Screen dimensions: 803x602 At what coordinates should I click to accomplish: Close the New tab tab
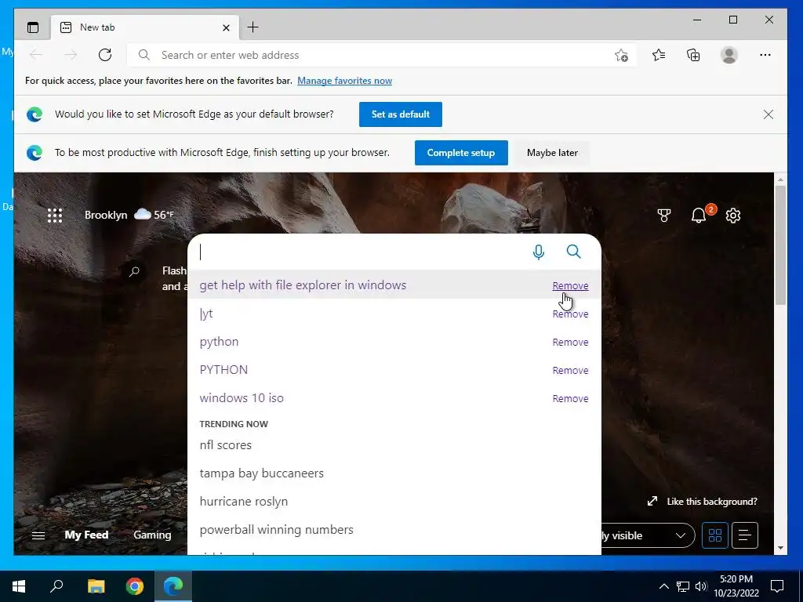226,27
